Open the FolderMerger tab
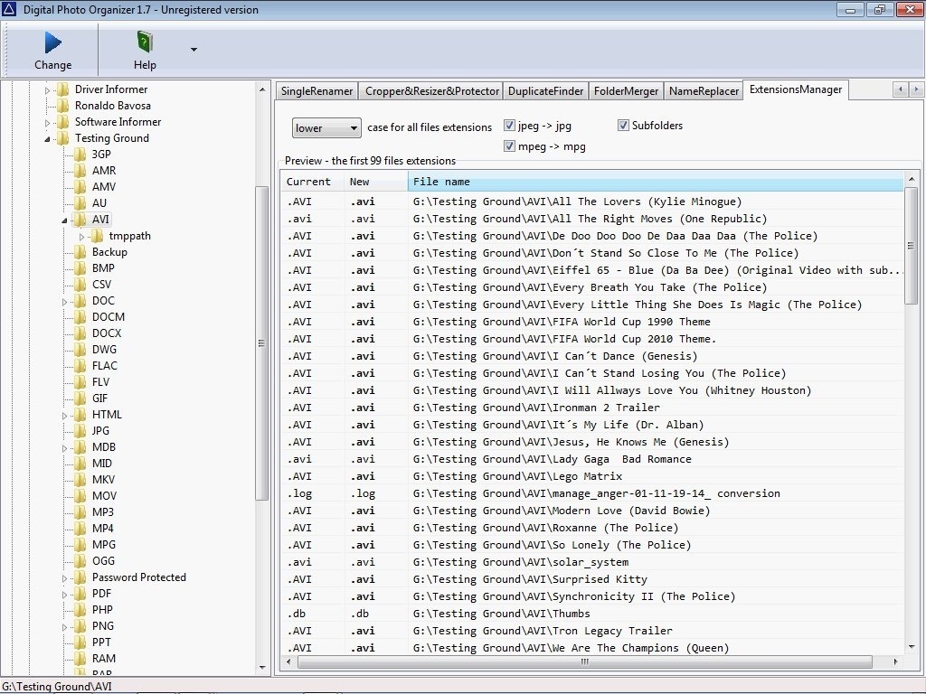This screenshot has width=926, height=694. tap(627, 91)
